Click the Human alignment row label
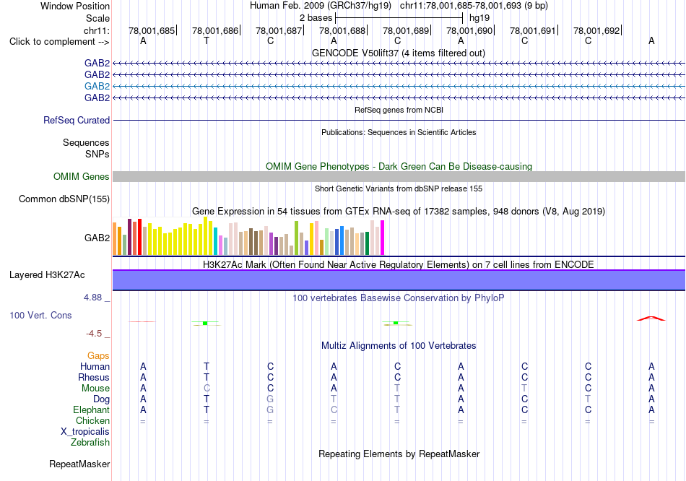686x481 pixels. (x=95, y=366)
